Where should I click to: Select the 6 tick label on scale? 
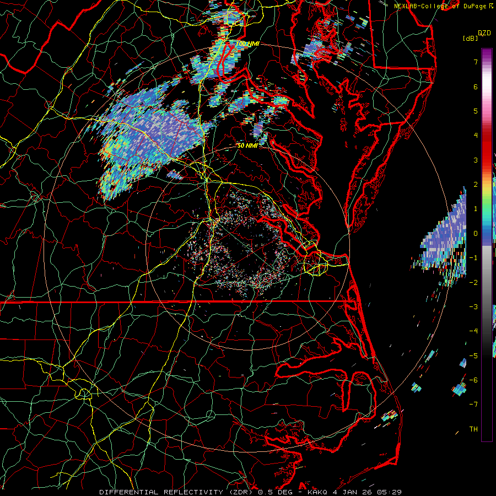pyautogui.click(x=476, y=87)
